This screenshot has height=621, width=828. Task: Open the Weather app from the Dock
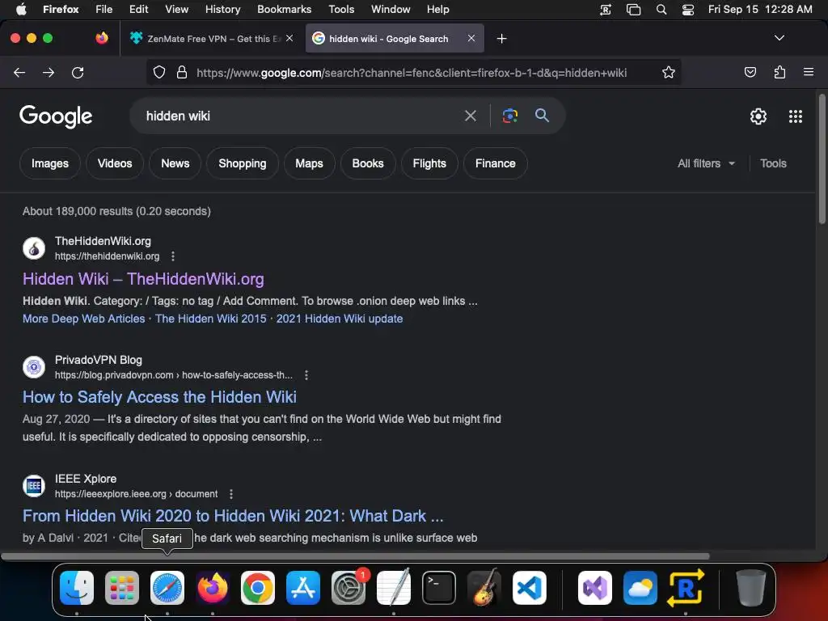click(x=640, y=588)
